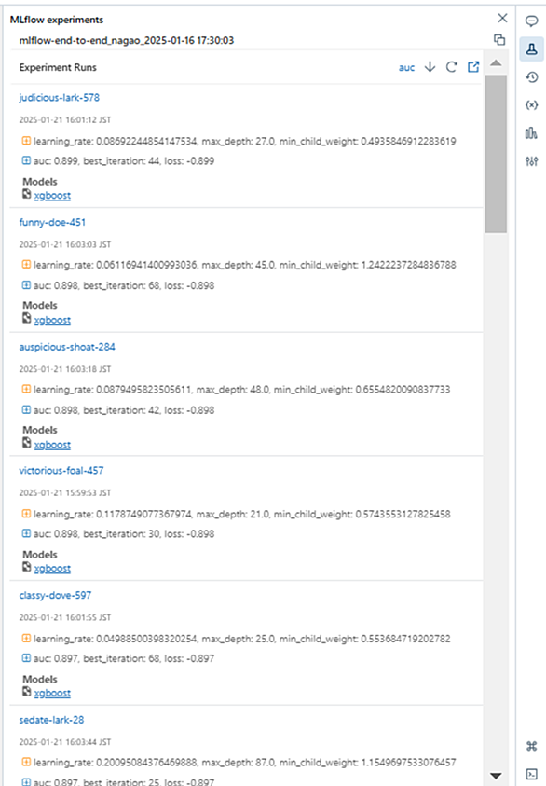The image size is (546, 786).
Task: Click the scrollbar down arrow
Action: tap(496, 776)
